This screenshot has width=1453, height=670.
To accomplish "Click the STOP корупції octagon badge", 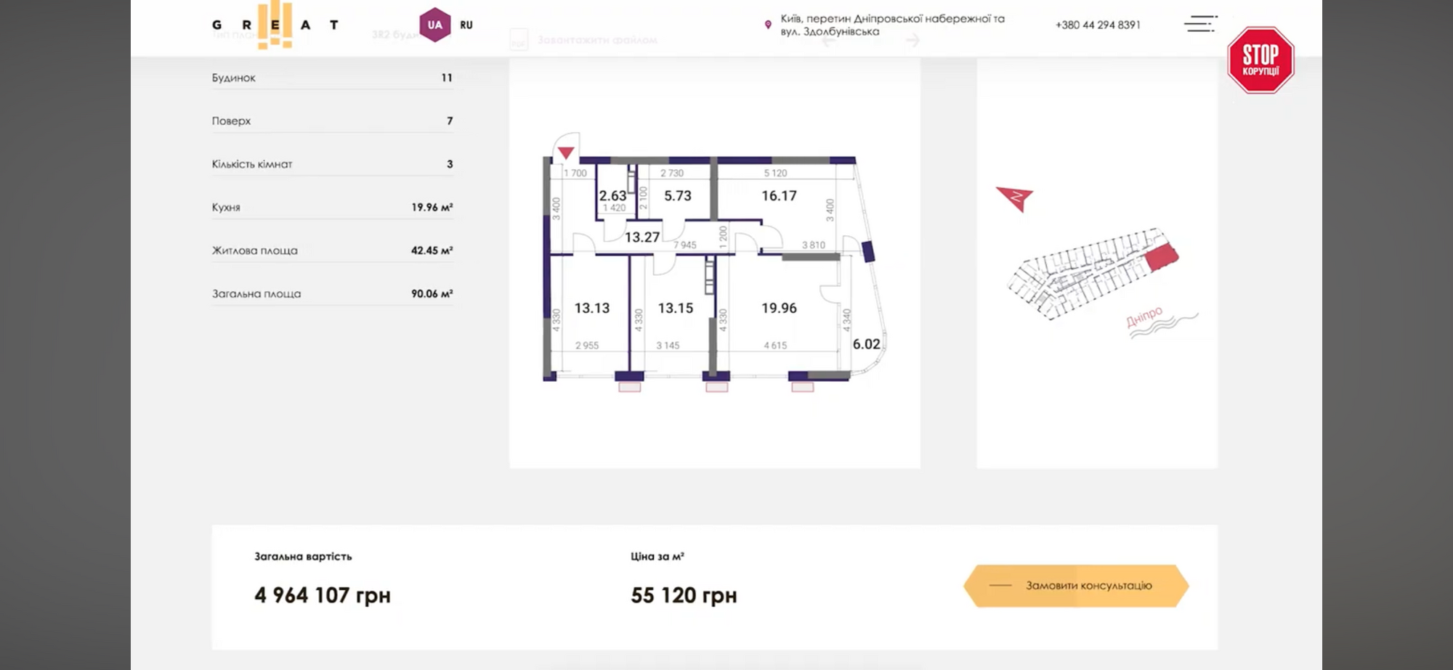I will (x=1260, y=60).
